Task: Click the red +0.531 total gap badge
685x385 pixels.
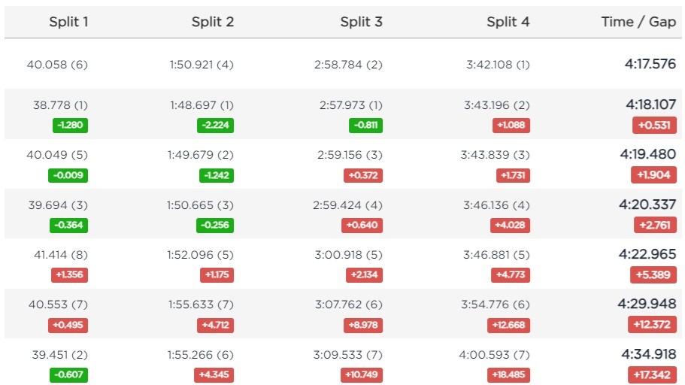Action: tap(654, 126)
